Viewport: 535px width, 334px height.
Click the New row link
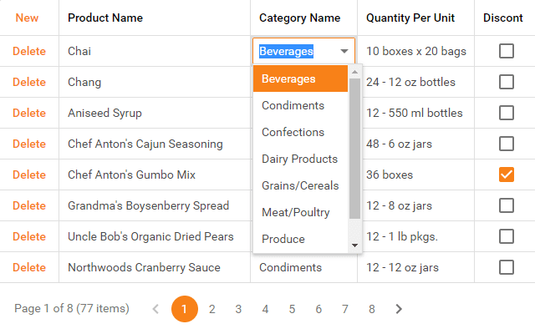(x=27, y=18)
